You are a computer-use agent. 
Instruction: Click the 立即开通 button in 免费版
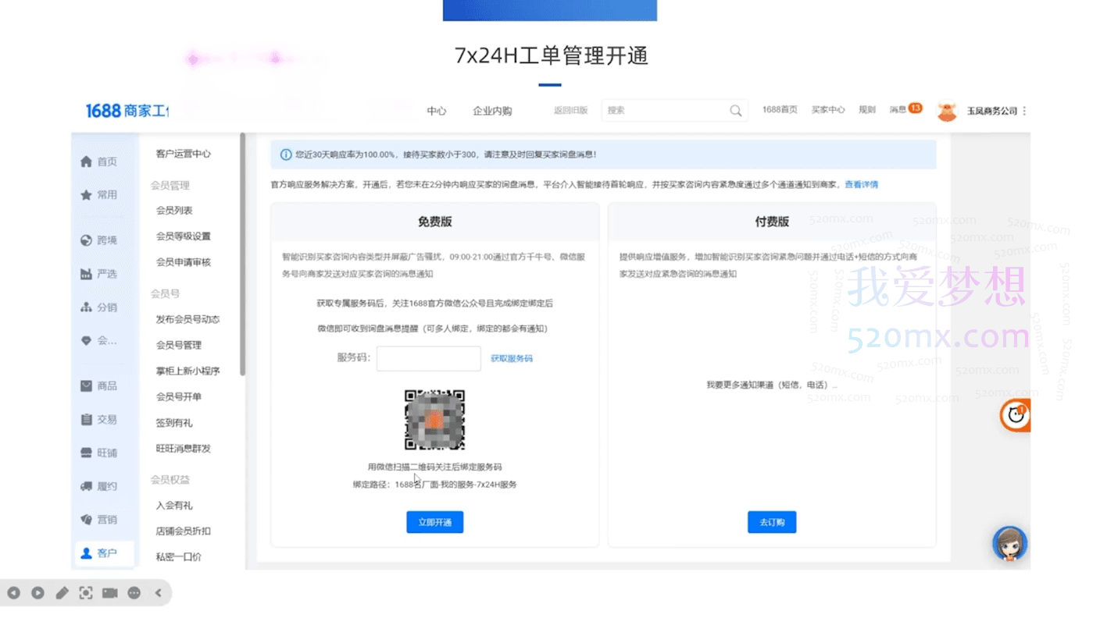434,522
